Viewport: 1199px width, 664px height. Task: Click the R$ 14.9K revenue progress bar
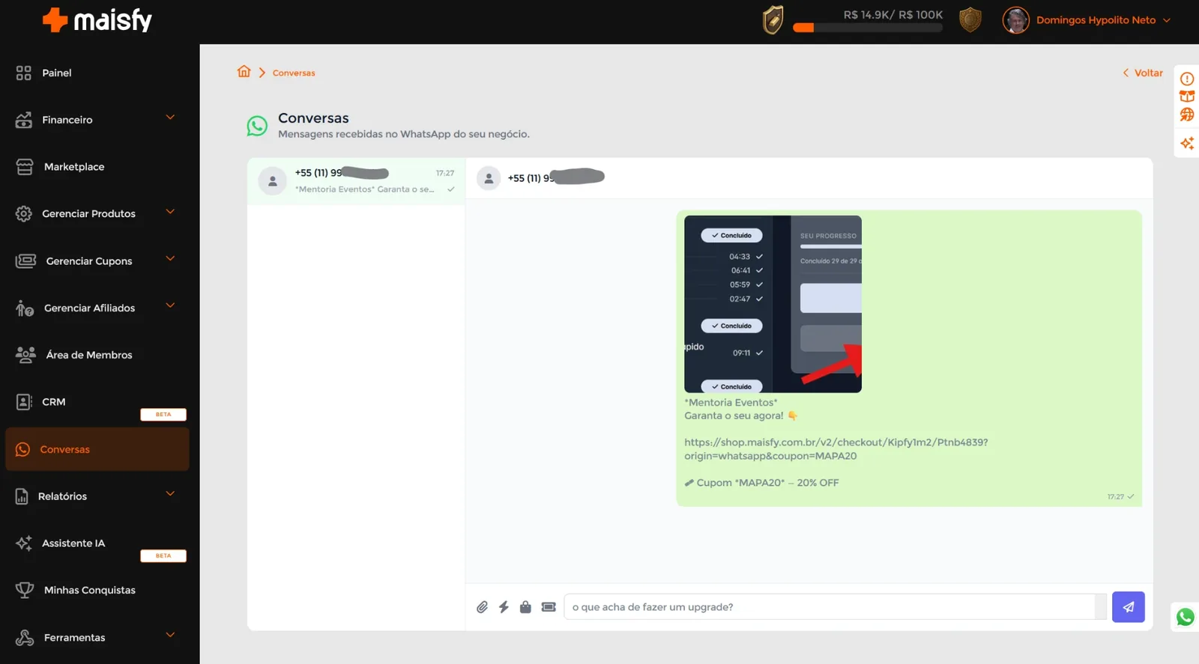tap(868, 28)
